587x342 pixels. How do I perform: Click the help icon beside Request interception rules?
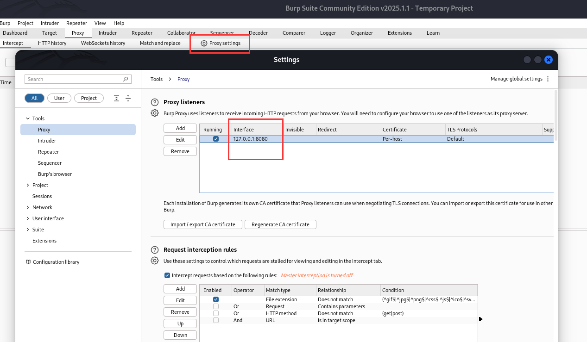(x=155, y=250)
